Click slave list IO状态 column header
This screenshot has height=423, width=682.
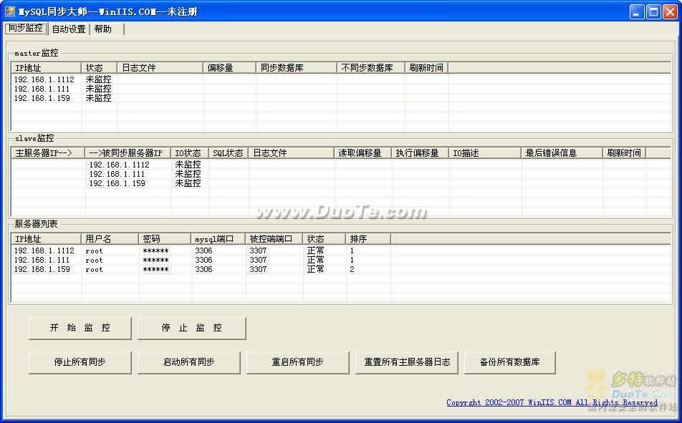click(189, 153)
